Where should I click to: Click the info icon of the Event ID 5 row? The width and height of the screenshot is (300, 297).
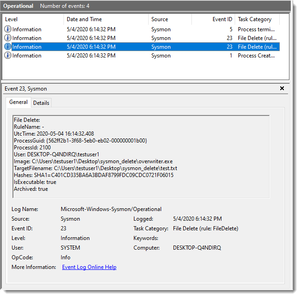coord(8,29)
